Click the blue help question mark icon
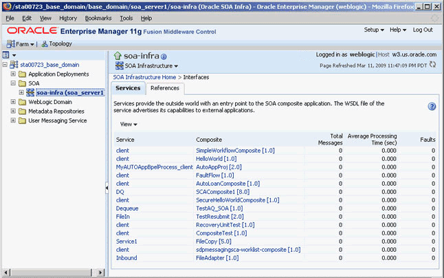 (x=432, y=107)
